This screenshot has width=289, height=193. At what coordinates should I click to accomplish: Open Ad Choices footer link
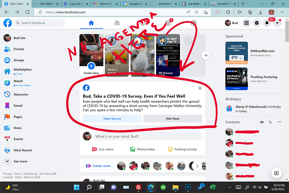[x=48, y=174]
